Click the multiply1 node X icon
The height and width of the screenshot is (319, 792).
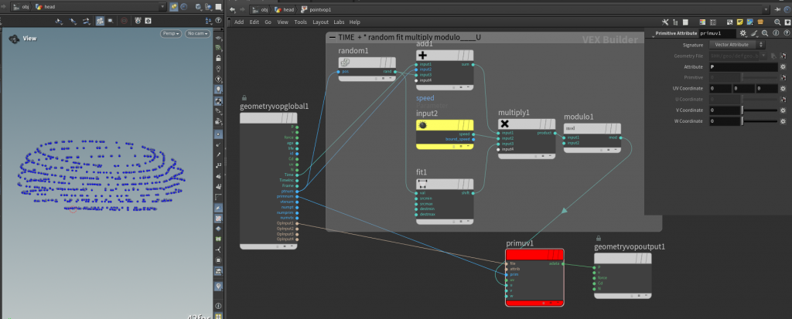(504, 124)
